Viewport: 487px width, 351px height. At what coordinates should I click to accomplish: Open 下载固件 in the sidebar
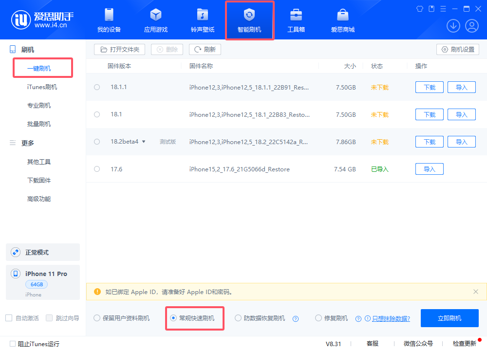39,180
